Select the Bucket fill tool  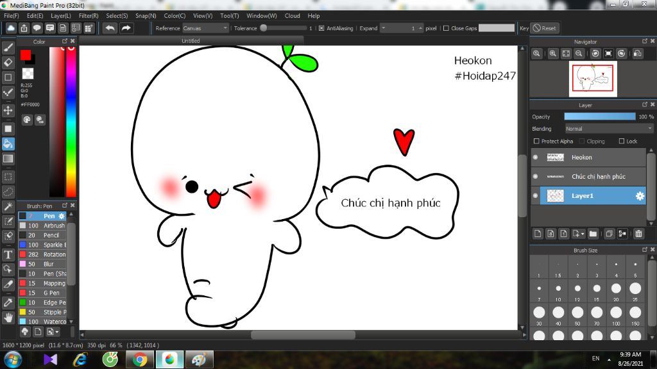point(8,144)
